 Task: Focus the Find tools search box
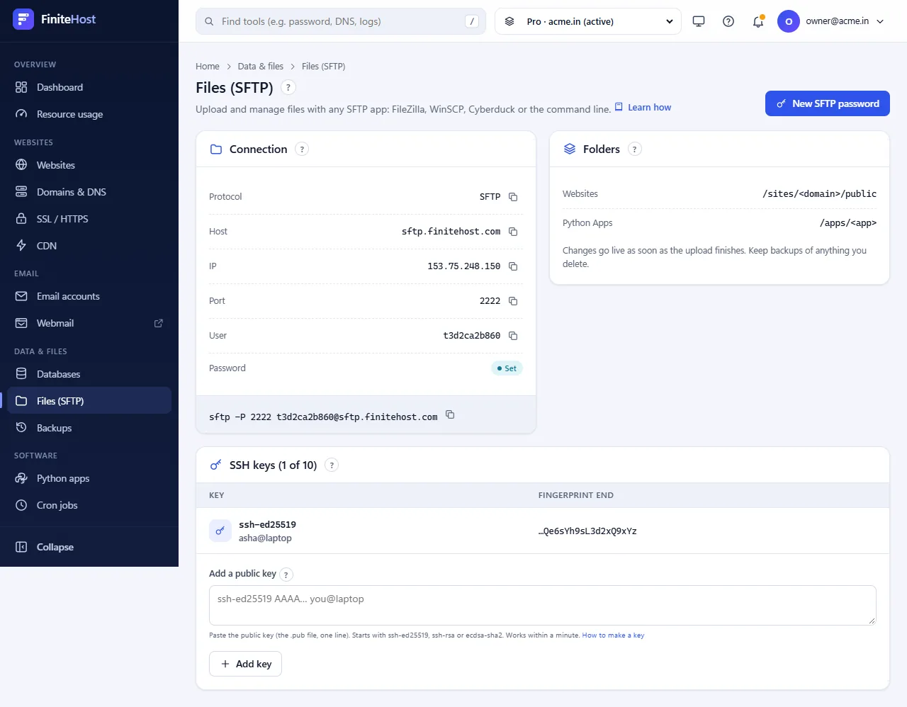point(341,21)
